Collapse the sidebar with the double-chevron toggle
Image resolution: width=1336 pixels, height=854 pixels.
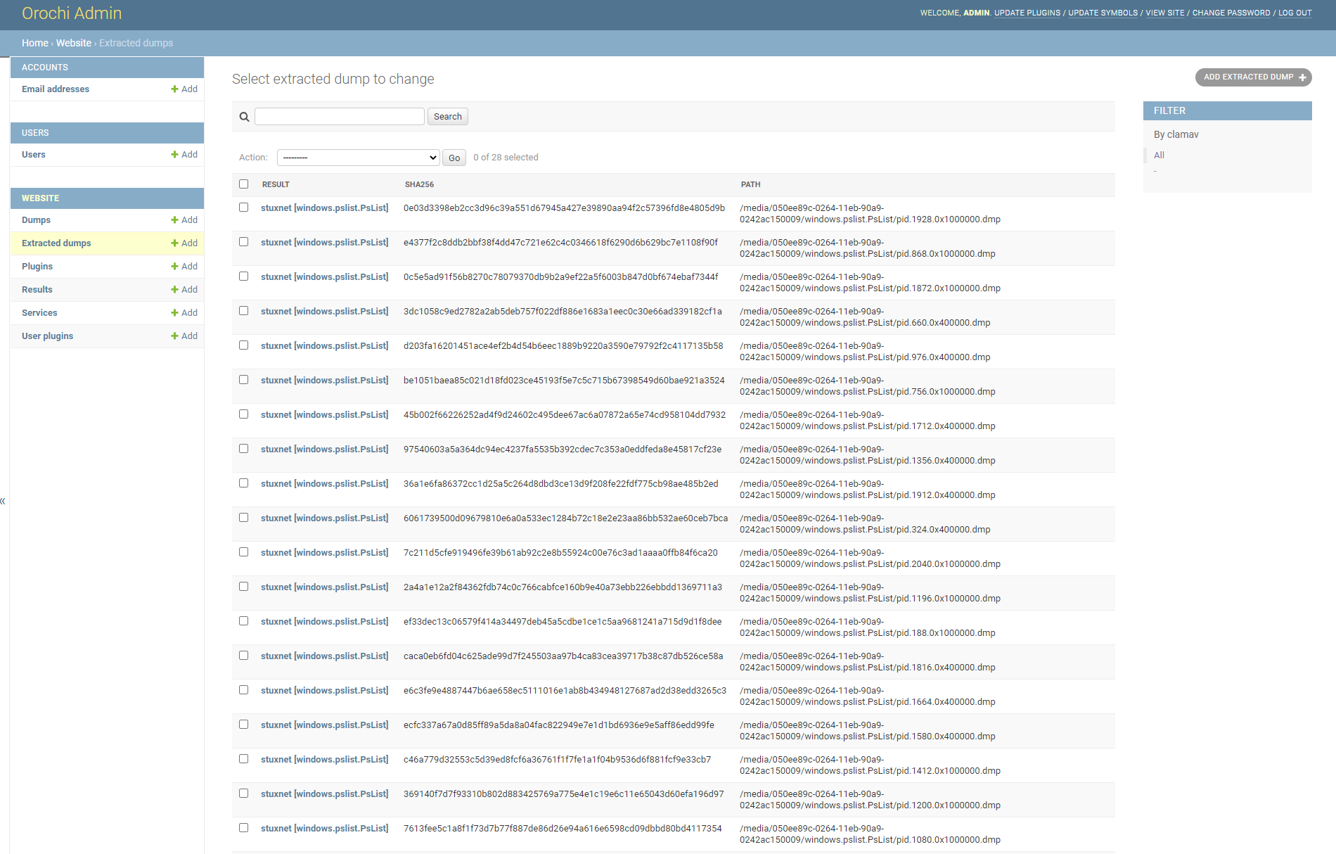pyautogui.click(x=3, y=501)
